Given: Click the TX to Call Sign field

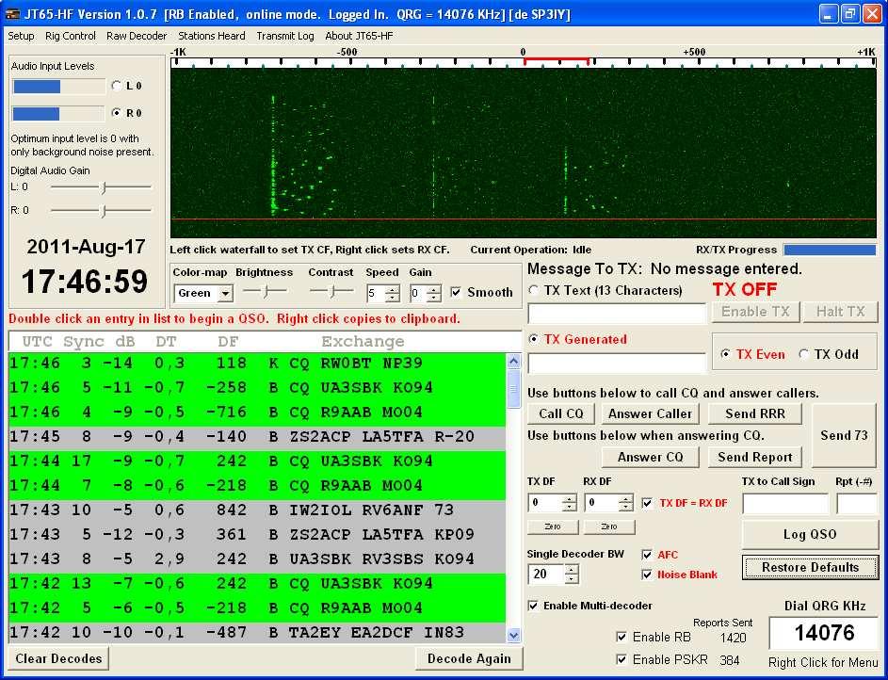Looking at the screenshot, I should [785, 503].
